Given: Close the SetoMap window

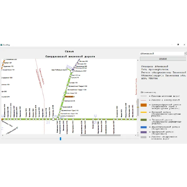Looking at the screenshot, I should tap(184, 45).
